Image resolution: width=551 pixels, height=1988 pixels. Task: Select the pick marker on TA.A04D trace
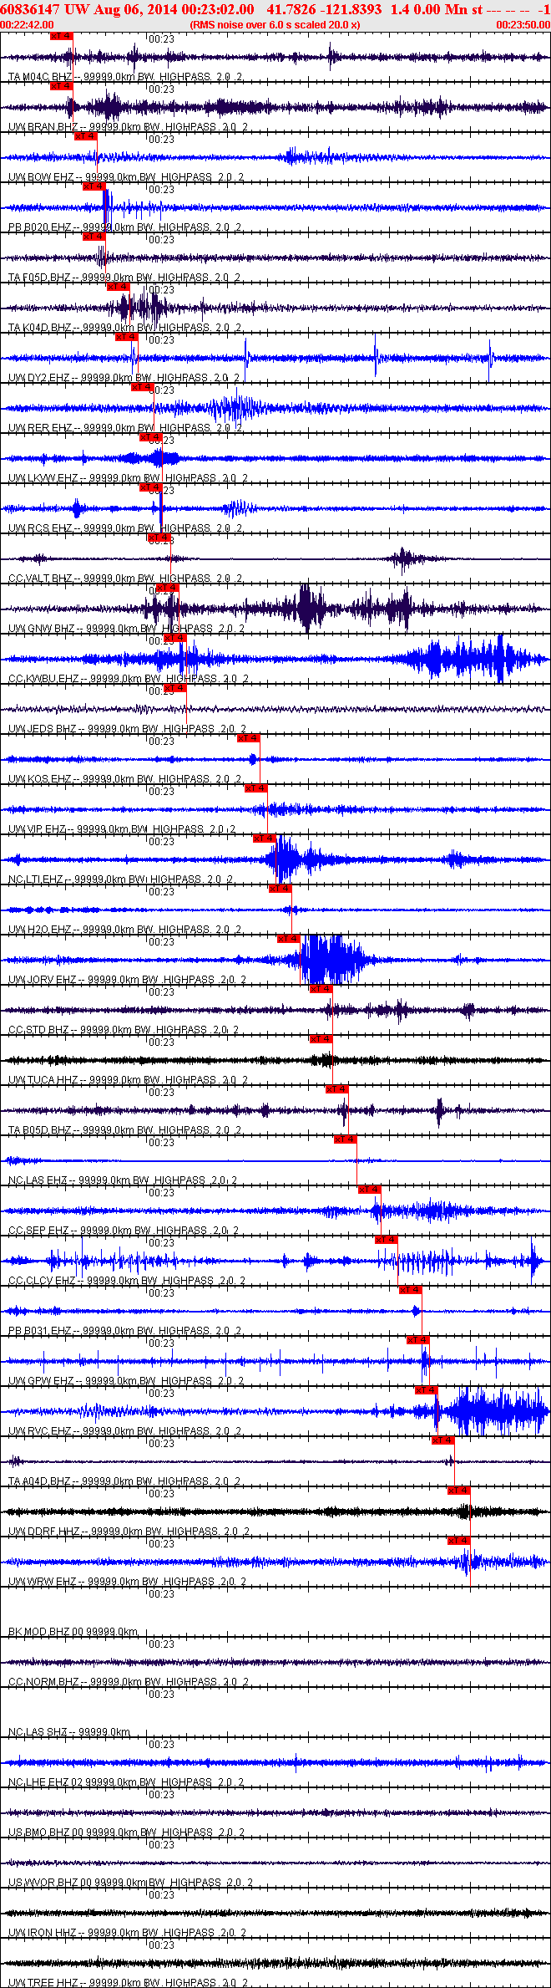pyautogui.click(x=443, y=1440)
